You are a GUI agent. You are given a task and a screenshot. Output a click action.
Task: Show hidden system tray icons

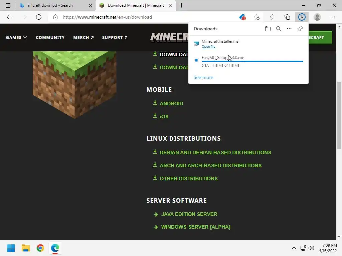294,248
